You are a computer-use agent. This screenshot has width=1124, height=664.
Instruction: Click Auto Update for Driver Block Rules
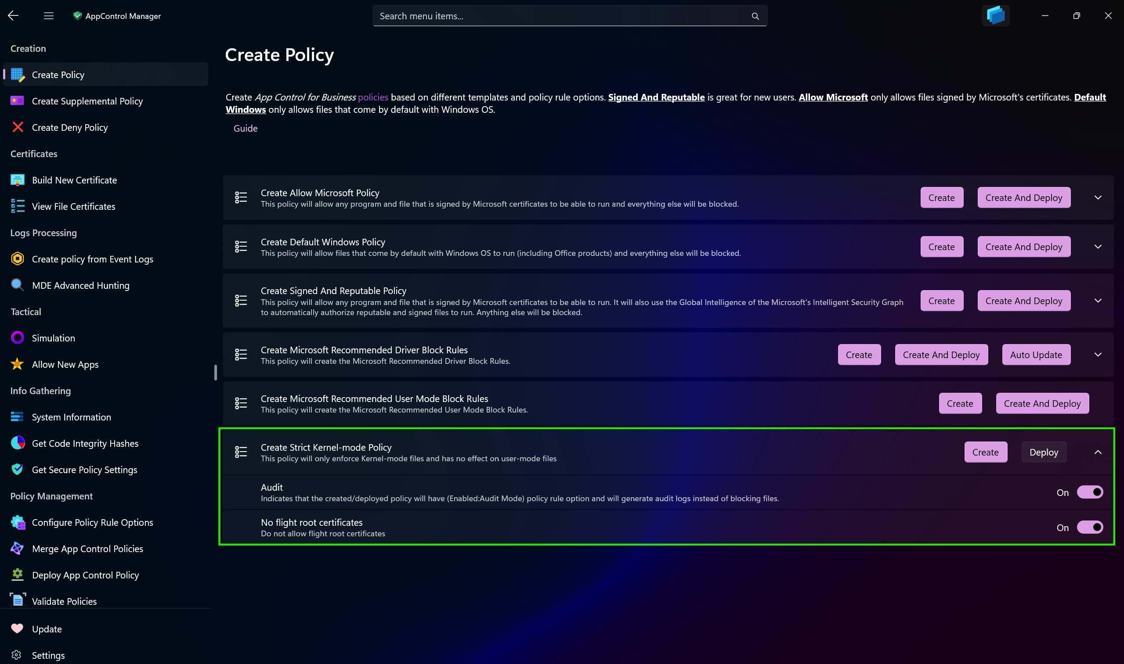click(x=1036, y=354)
